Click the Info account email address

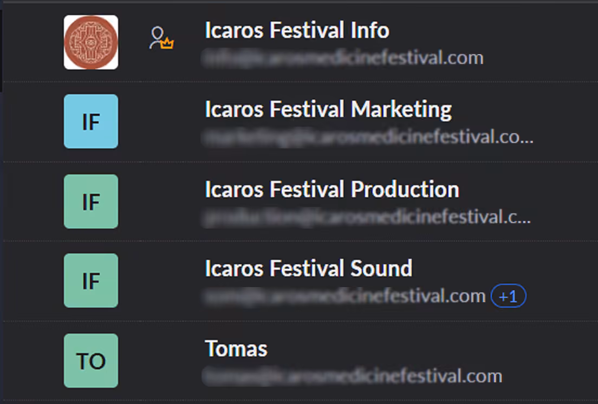(342, 58)
